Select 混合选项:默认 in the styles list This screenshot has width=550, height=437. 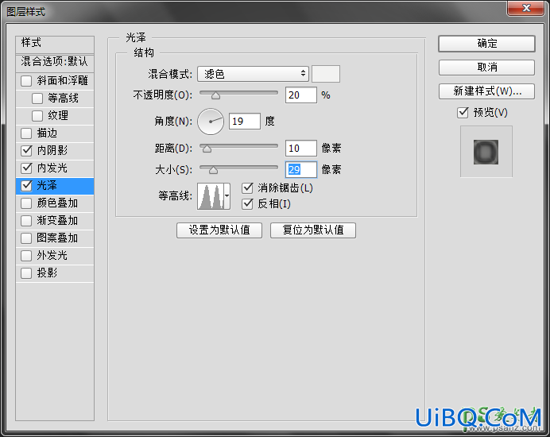(55, 63)
